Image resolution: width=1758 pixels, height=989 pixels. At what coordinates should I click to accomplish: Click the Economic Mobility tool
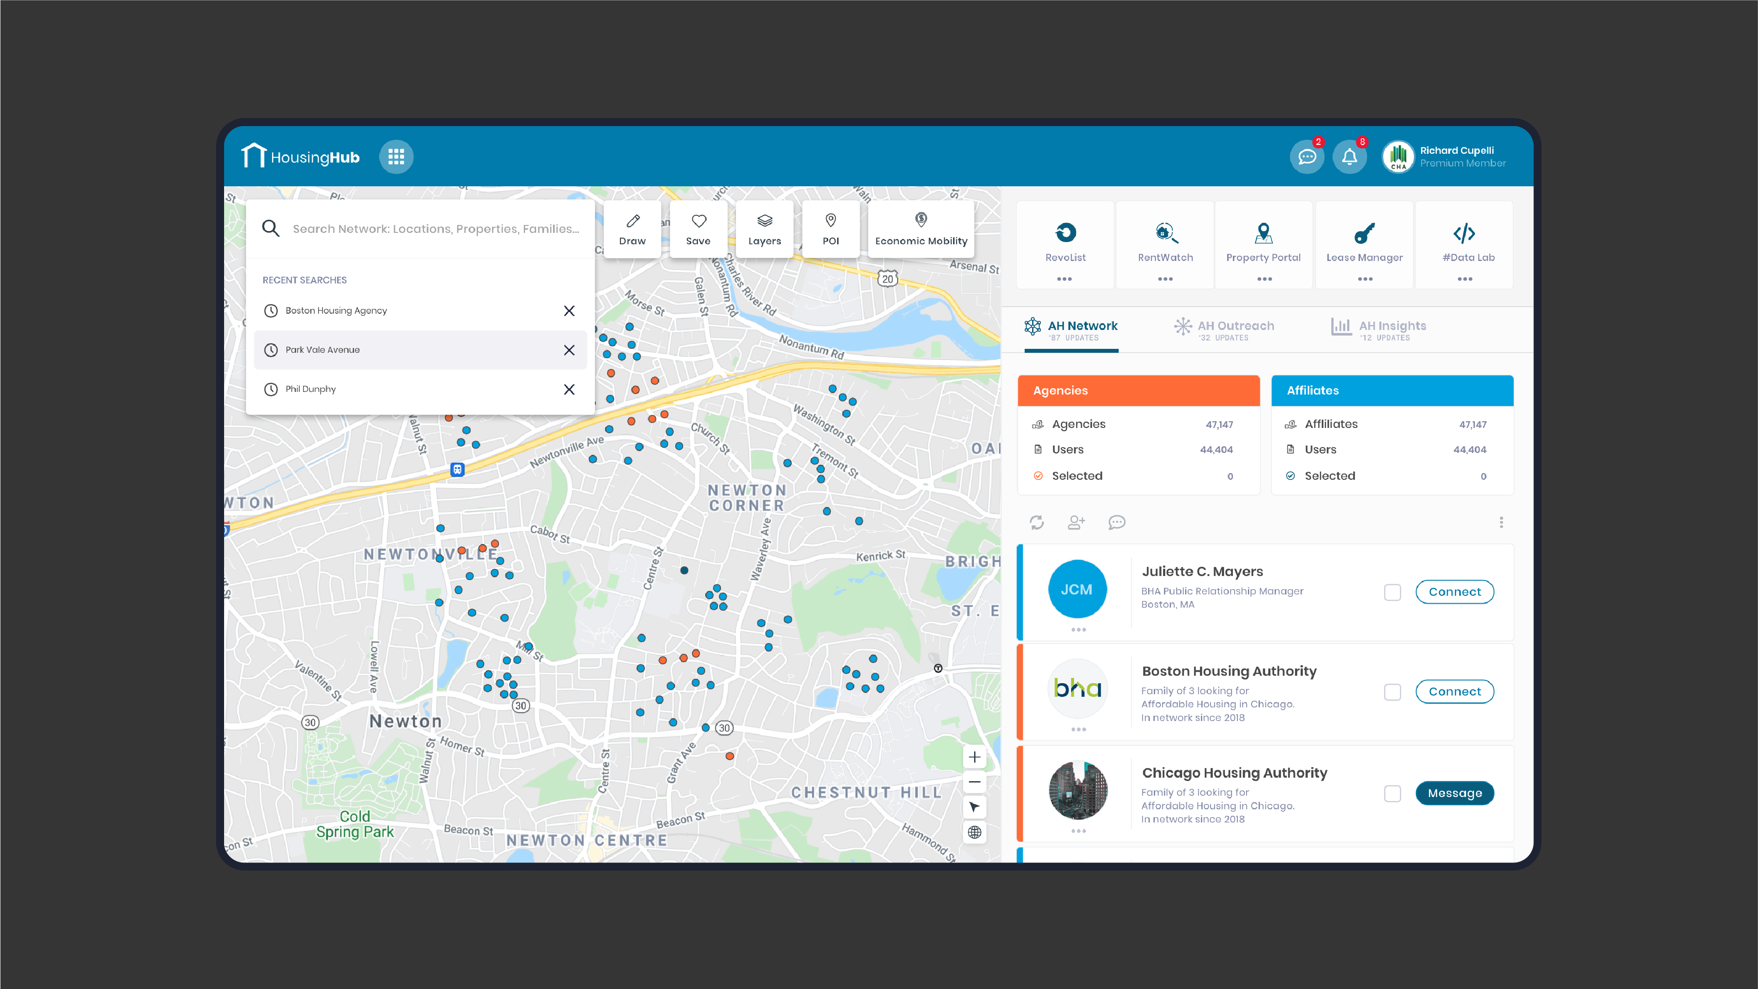tap(921, 229)
